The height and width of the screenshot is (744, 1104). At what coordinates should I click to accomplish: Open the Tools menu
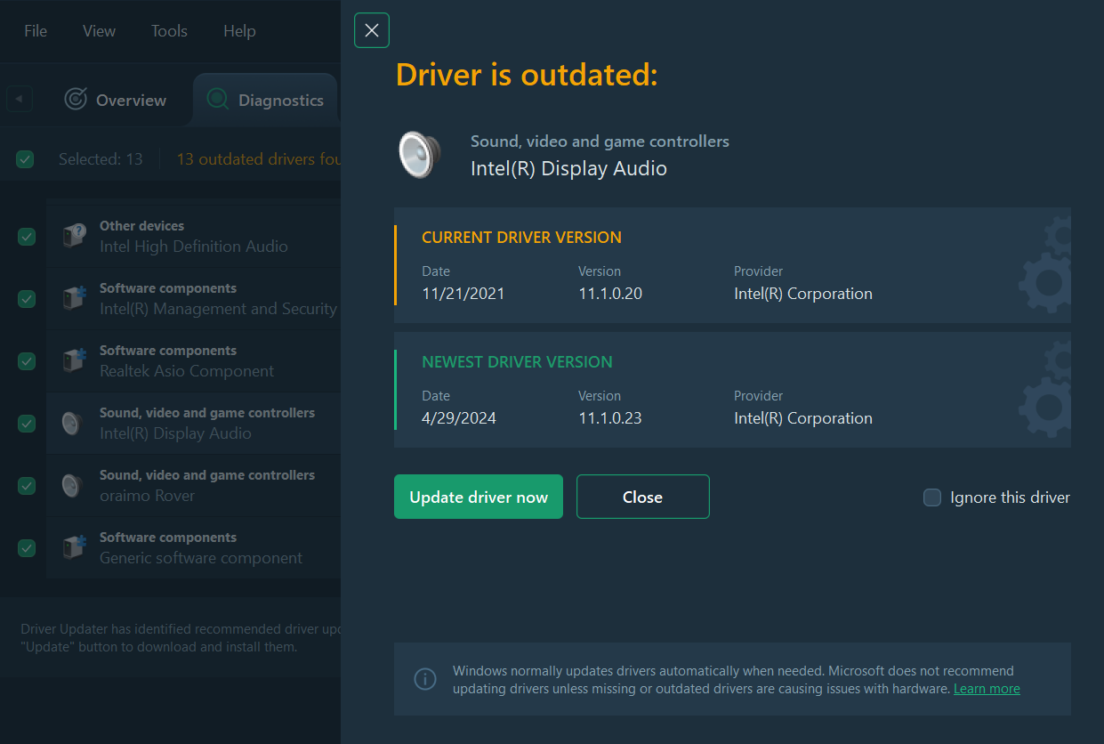click(x=169, y=31)
